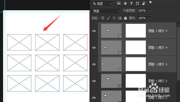Click the middle 图框 1 拷贝 4 layer name
Viewport: 180px width, 102px height.
click(158, 48)
